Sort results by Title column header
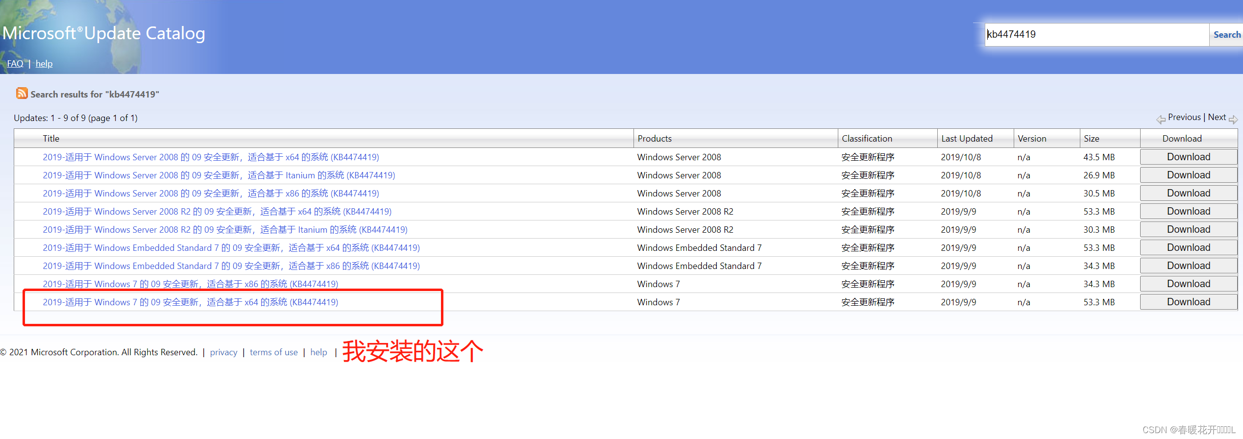1243x439 pixels. (x=51, y=139)
